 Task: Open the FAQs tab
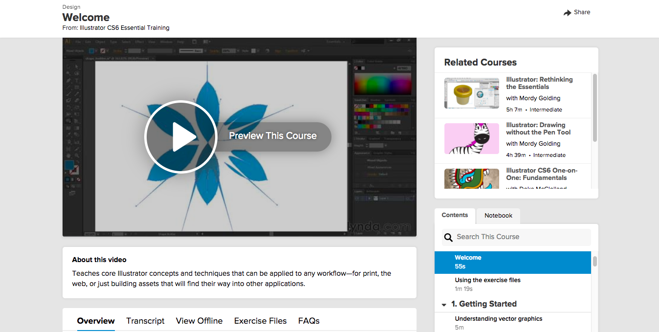click(x=309, y=321)
